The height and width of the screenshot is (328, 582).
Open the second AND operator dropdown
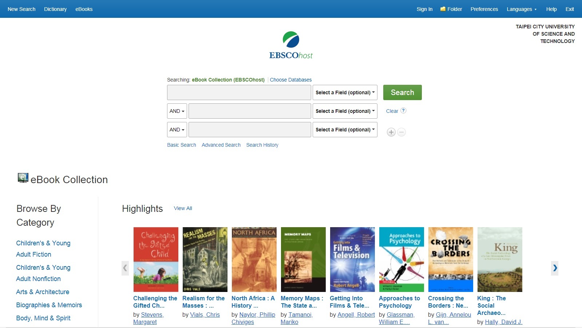tap(177, 130)
